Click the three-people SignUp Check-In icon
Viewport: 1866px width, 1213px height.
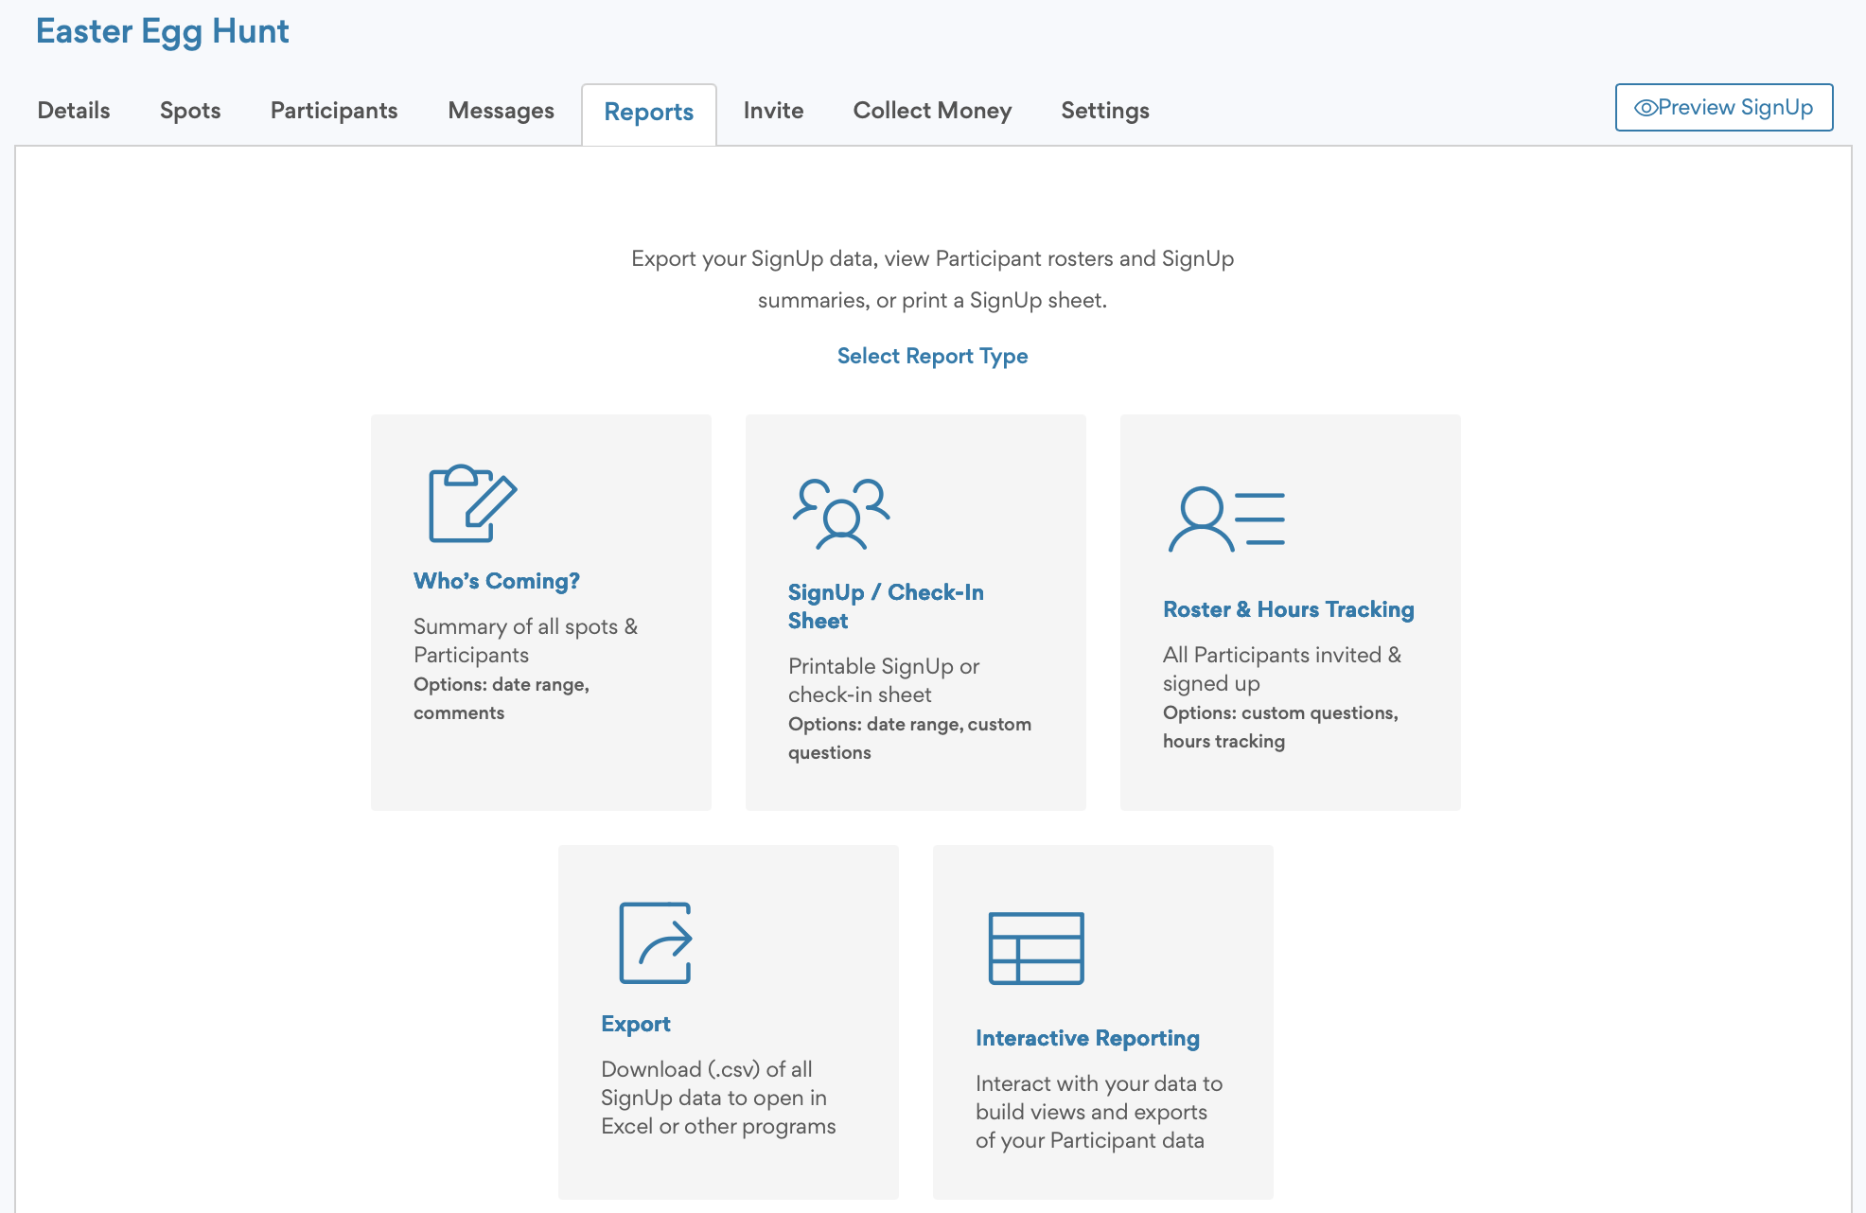841,514
